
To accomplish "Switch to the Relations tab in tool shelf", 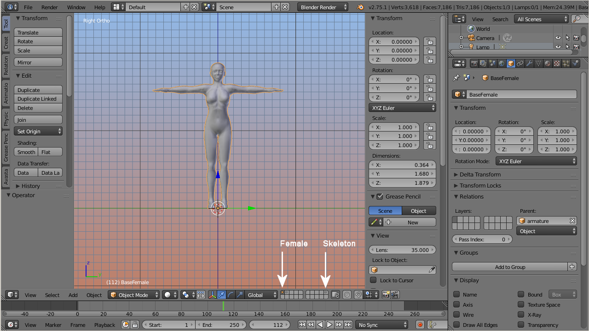I will pyautogui.click(x=6, y=66).
